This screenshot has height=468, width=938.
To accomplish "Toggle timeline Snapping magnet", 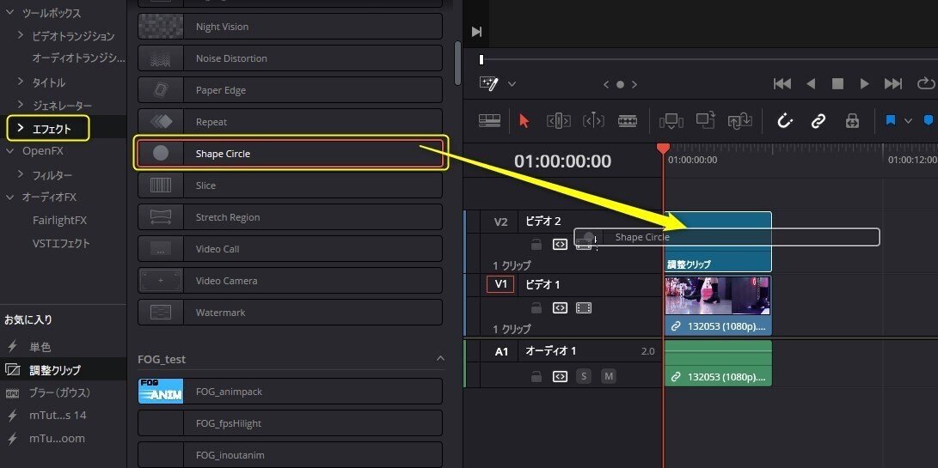I will pos(785,121).
